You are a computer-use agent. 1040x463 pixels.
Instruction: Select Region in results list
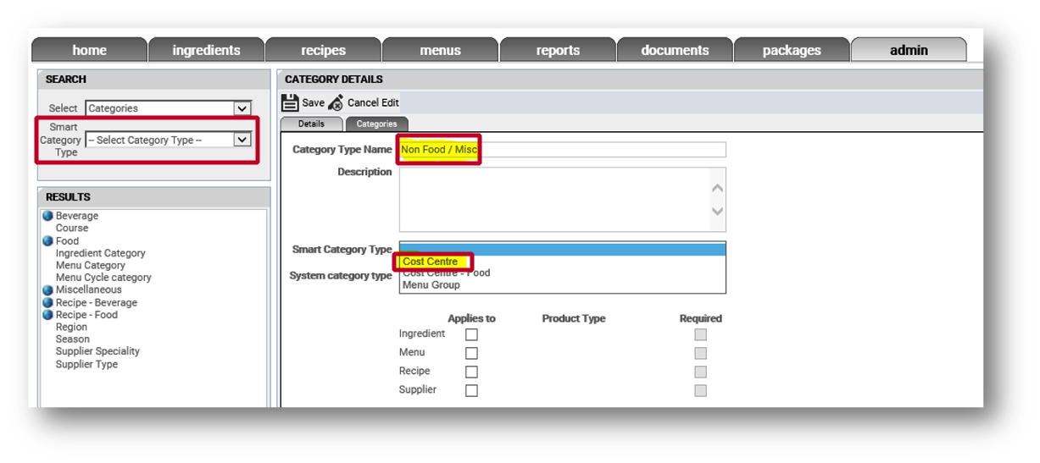click(x=71, y=327)
